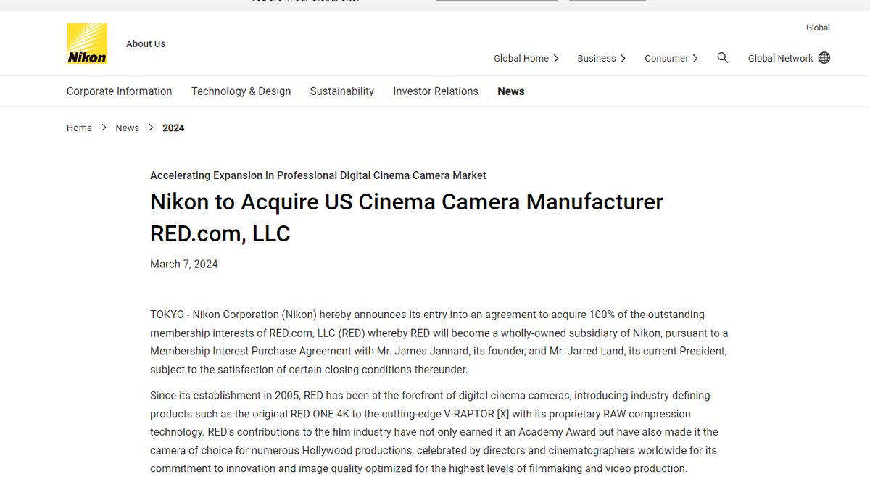Click the article headline about RED.com, LLC
The width and height of the screenshot is (870, 482).
click(407, 217)
